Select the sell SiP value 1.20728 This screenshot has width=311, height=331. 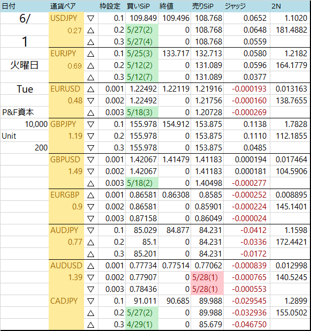click(x=207, y=112)
